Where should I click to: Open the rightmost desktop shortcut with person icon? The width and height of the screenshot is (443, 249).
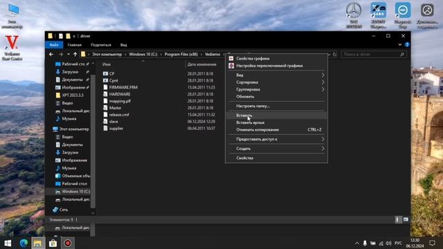427,15
